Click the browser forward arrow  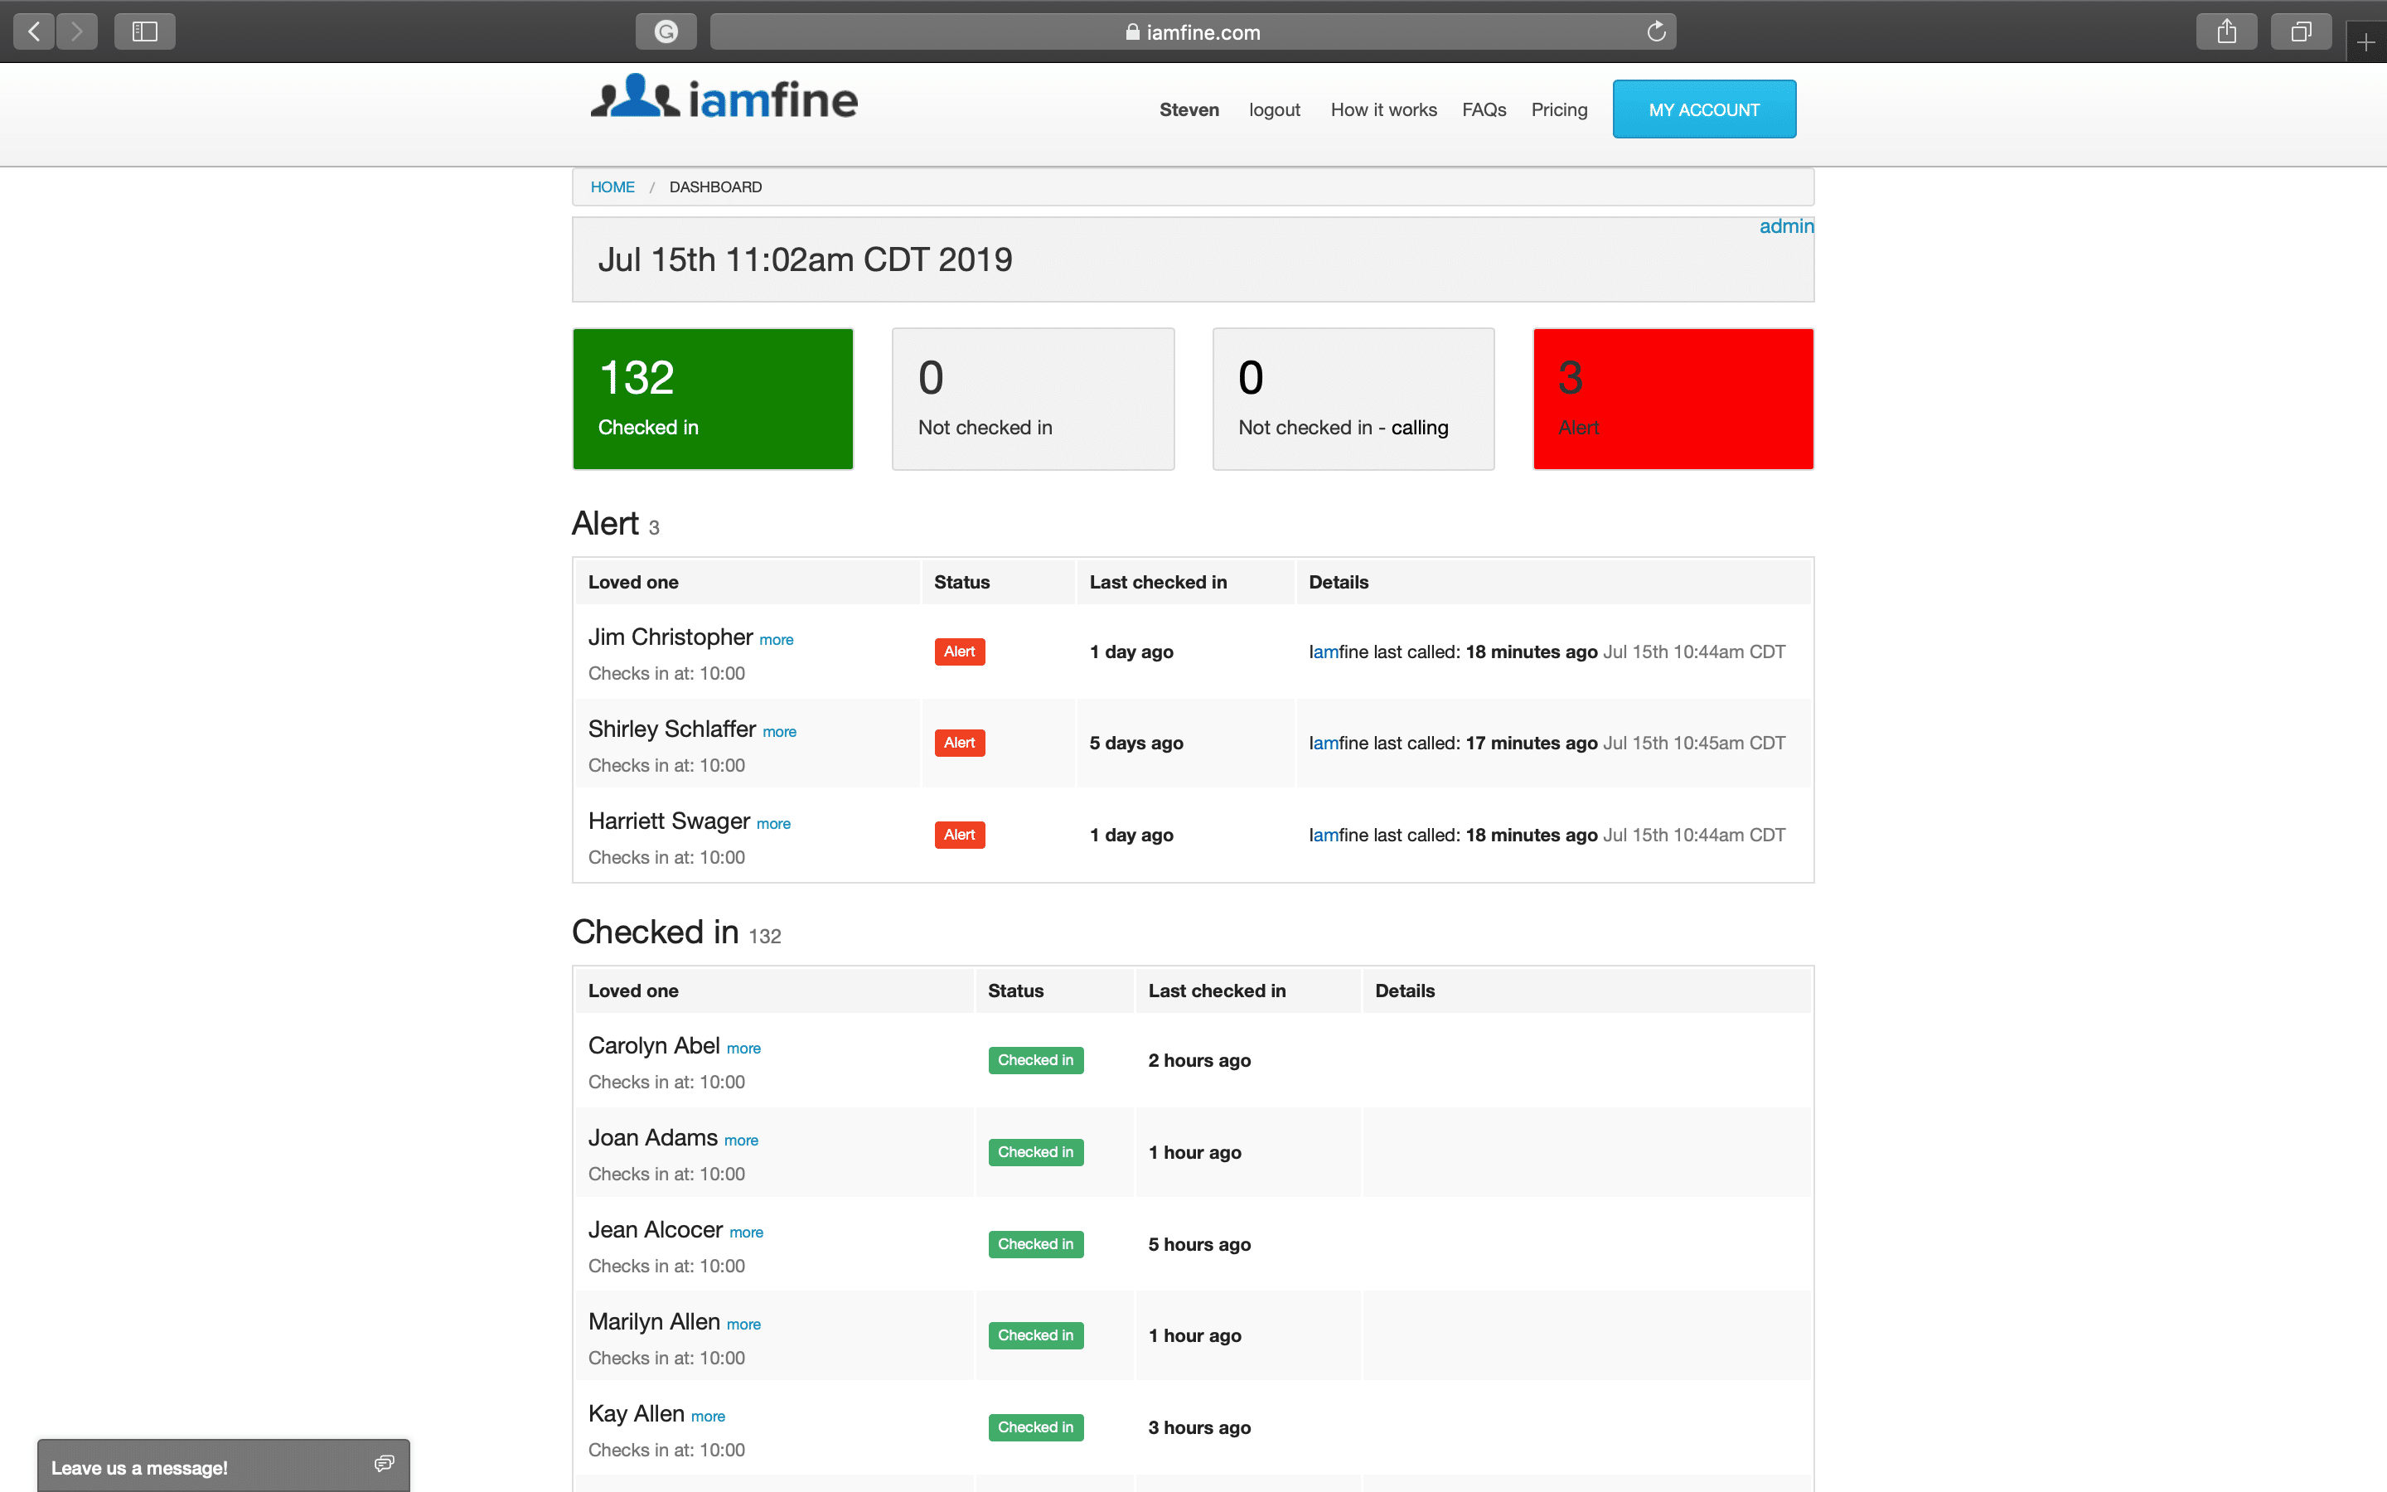click(x=77, y=31)
